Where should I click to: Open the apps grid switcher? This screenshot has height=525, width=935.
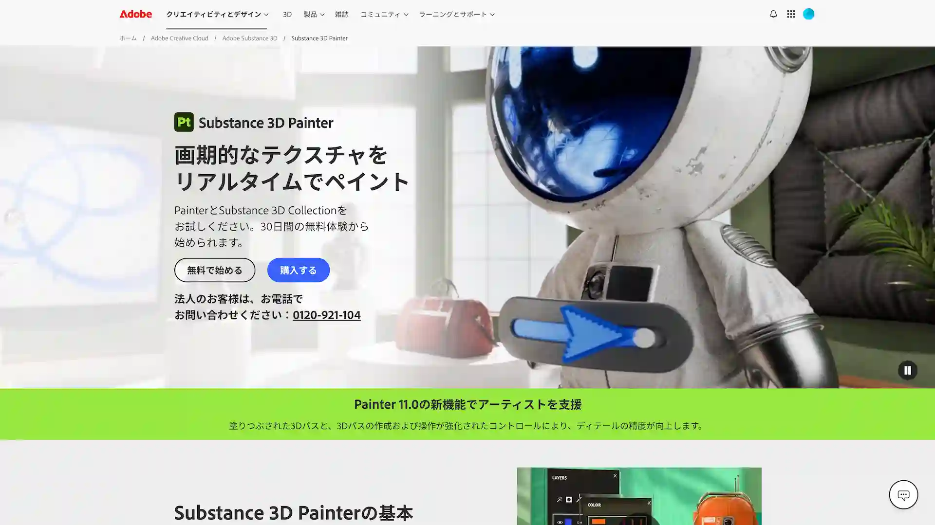click(x=791, y=14)
